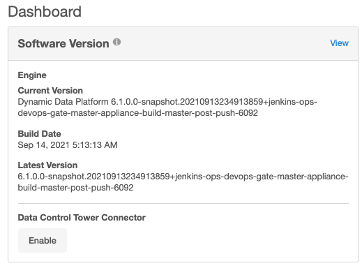
Task: Click devops-gate-master-appliance line under Current Version
Action: tap(137, 113)
